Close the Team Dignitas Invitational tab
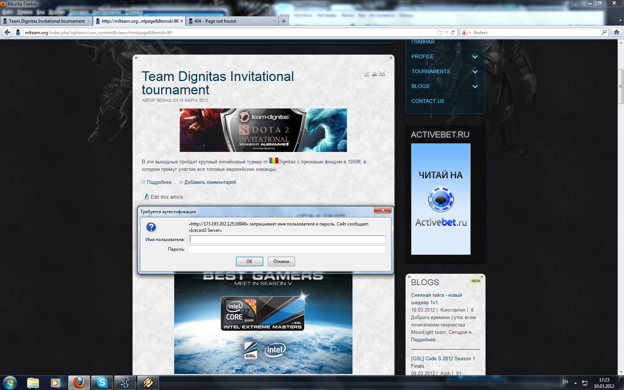 point(89,21)
